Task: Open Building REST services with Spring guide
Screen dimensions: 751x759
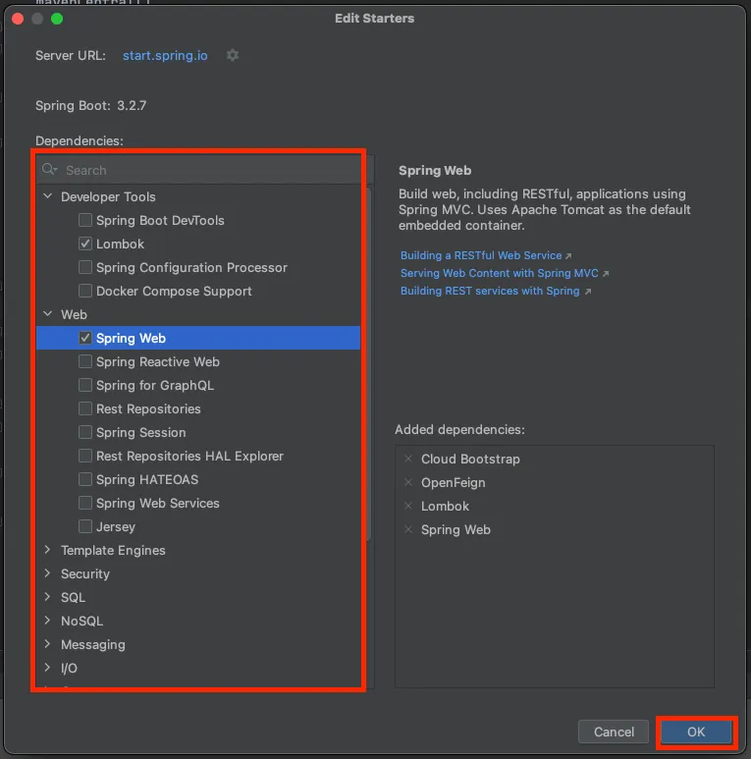Action: pyautogui.click(x=490, y=291)
